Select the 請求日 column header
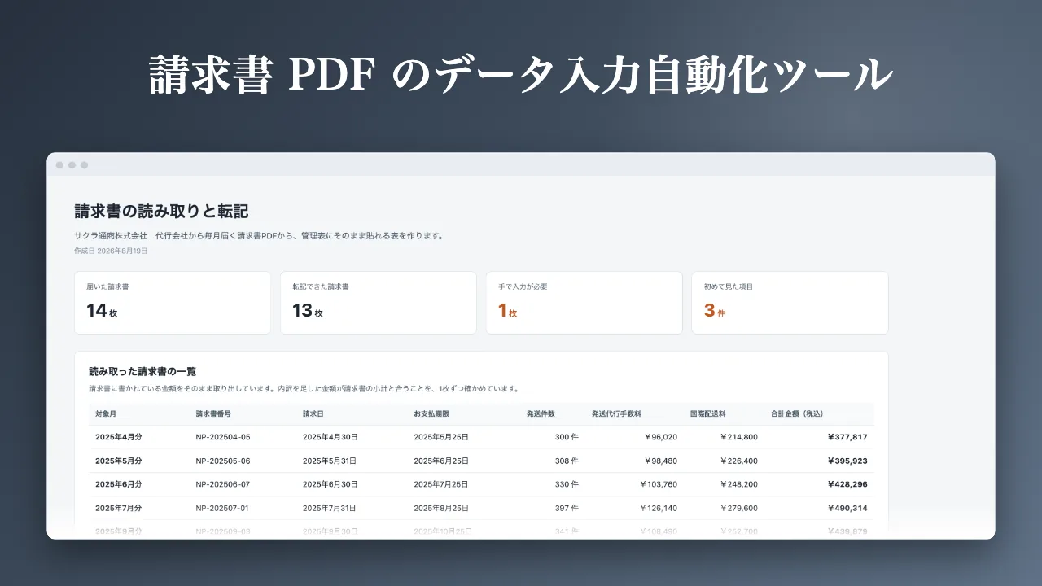 point(313,414)
